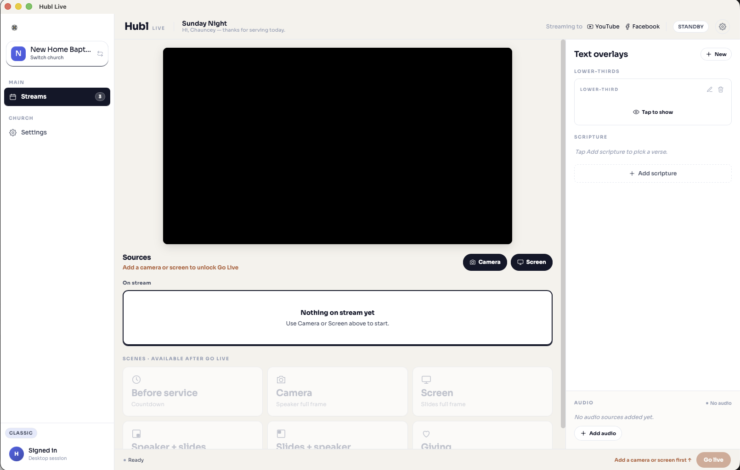Click the Add a camera or screen to unlock Go Live message
Screen dimensions: 740x470
coord(181,268)
